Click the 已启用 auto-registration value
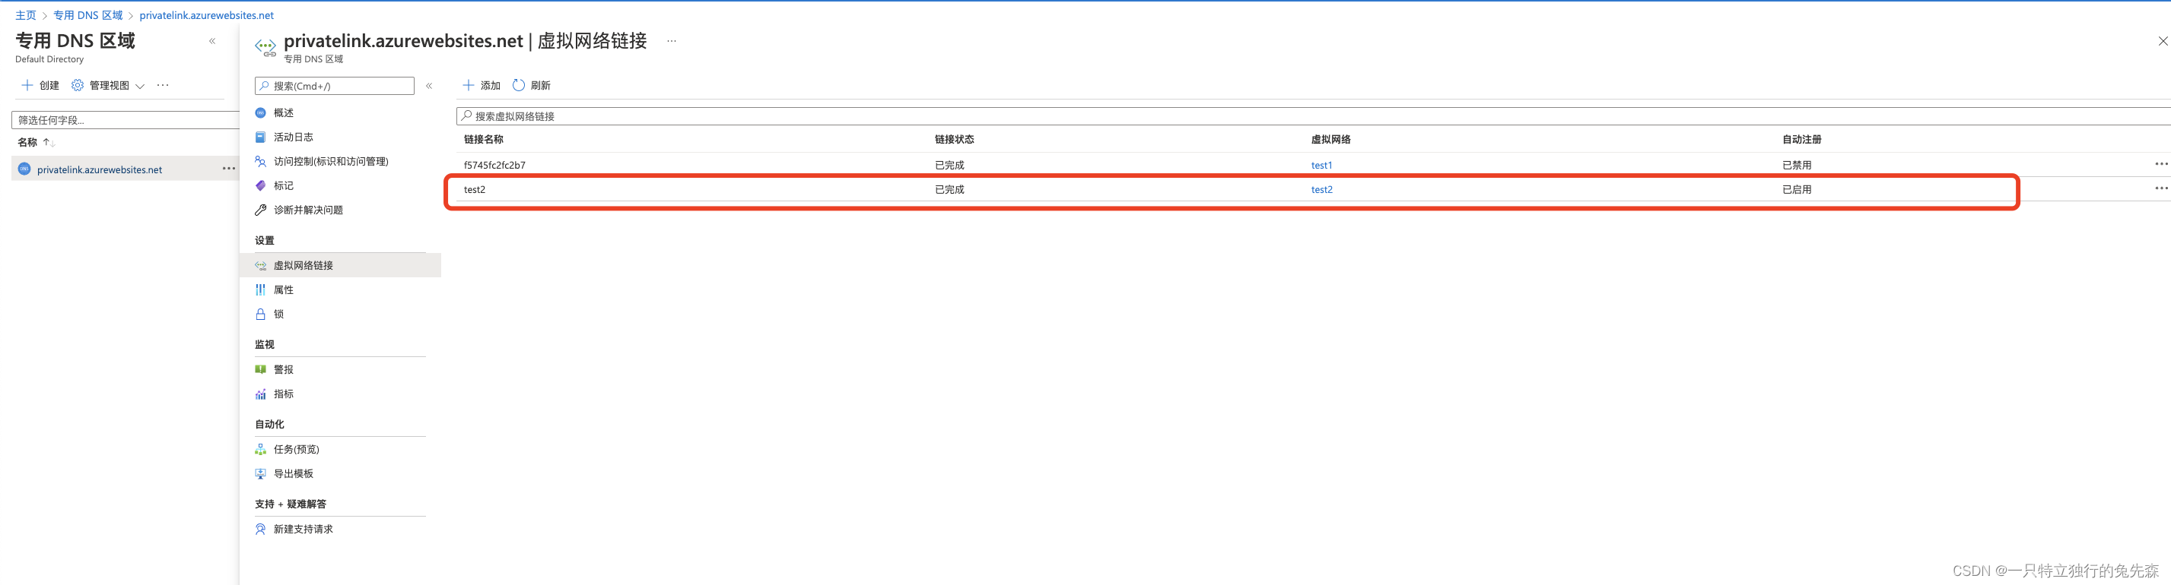The height and width of the screenshot is (585, 2171). (1797, 189)
